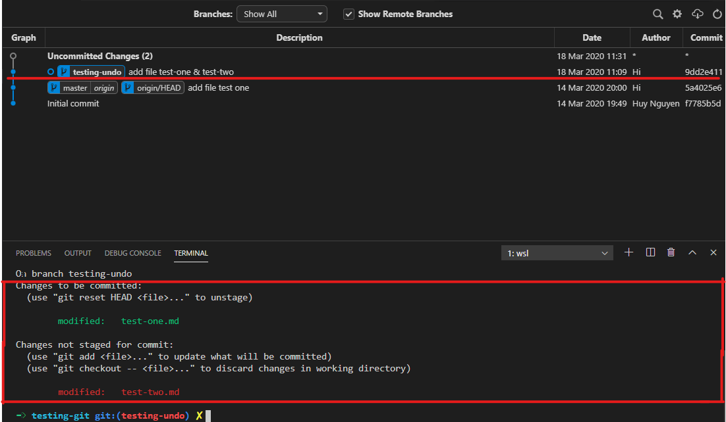Open Git Graph settings gear icon
The height and width of the screenshot is (422, 726).
[677, 14]
